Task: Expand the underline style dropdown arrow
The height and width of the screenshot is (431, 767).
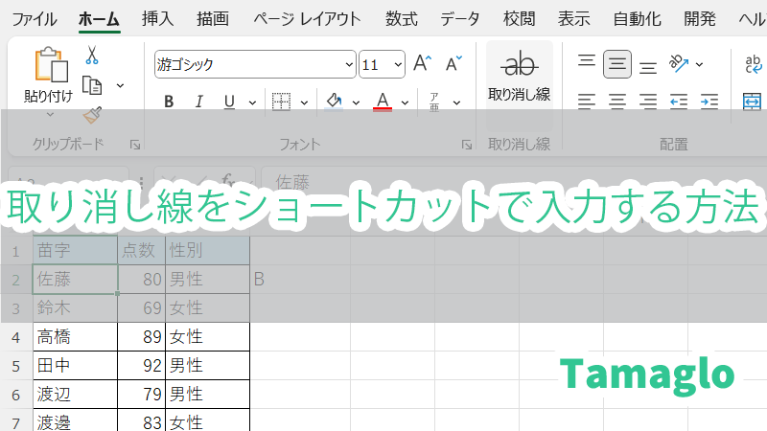Action: 251,102
